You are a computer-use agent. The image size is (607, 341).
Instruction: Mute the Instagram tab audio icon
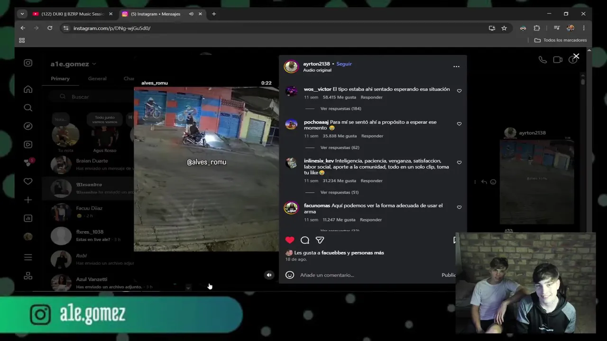click(x=191, y=14)
